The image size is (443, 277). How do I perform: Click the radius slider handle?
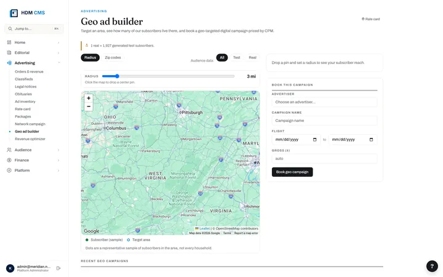pos(117,76)
